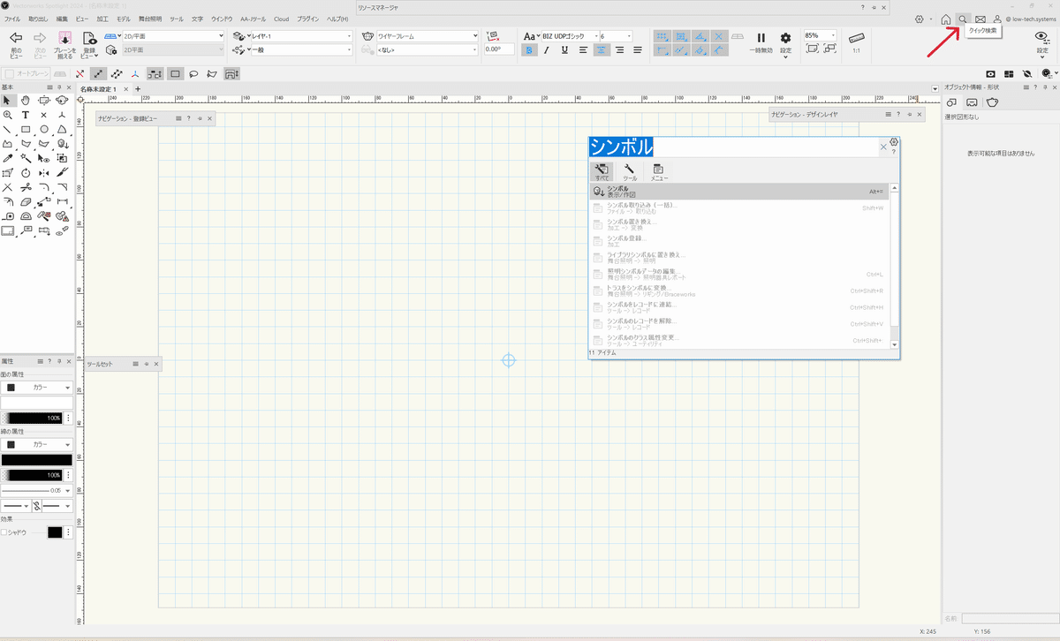Add a new document tab
The width and height of the screenshot is (1060, 641).
[x=138, y=89]
